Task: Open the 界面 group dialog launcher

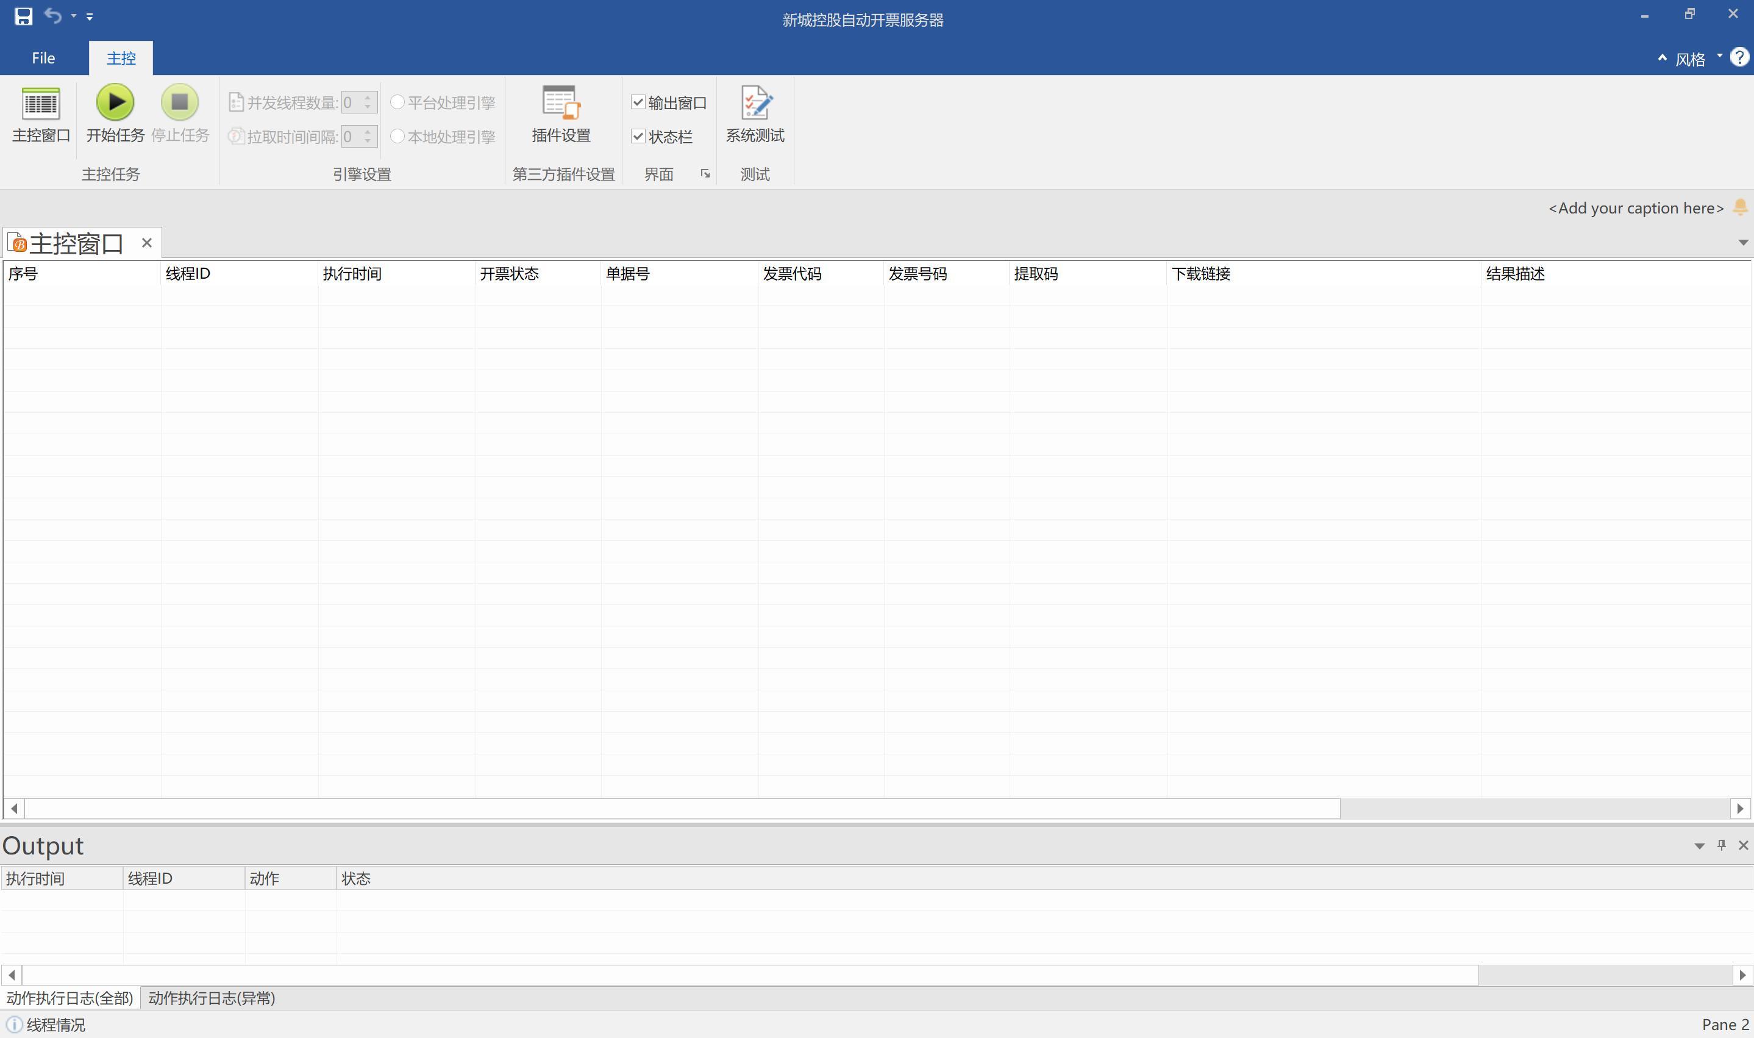Action: pos(705,173)
